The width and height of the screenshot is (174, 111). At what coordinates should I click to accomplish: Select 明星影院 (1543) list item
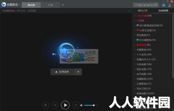click(145, 79)
